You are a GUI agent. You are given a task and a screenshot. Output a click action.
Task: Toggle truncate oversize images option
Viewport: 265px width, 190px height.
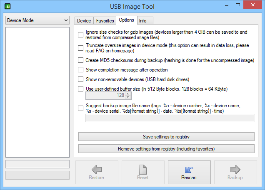[81, 48]
